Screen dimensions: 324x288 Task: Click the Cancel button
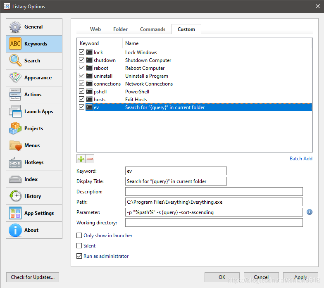point(261,277)
